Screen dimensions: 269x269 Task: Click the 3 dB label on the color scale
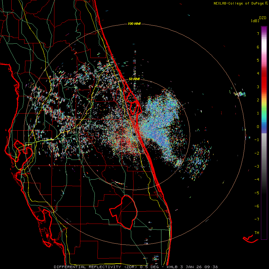coord(258,87)
